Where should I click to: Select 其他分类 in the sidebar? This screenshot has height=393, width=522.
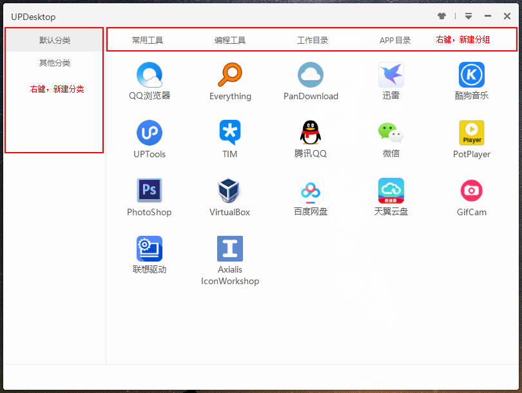55,63
